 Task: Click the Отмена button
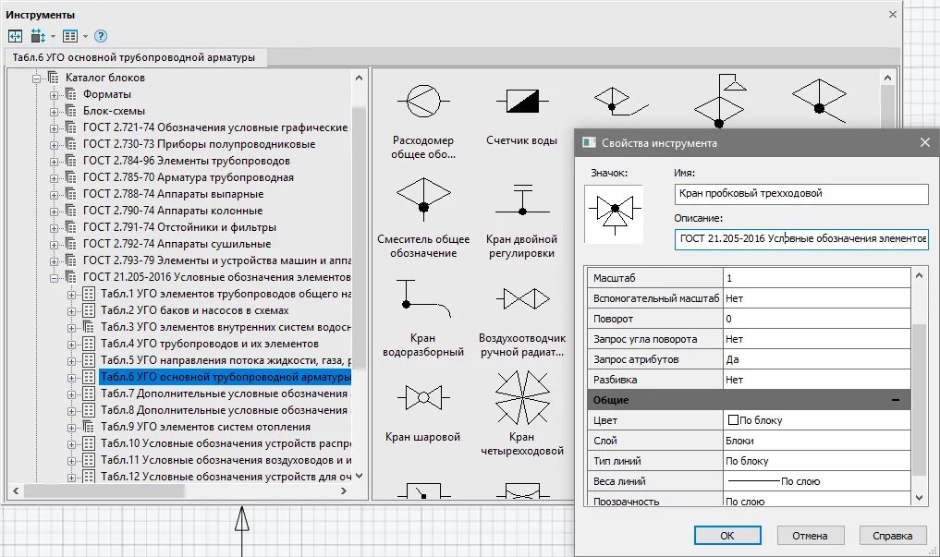[x=810, y=536]
